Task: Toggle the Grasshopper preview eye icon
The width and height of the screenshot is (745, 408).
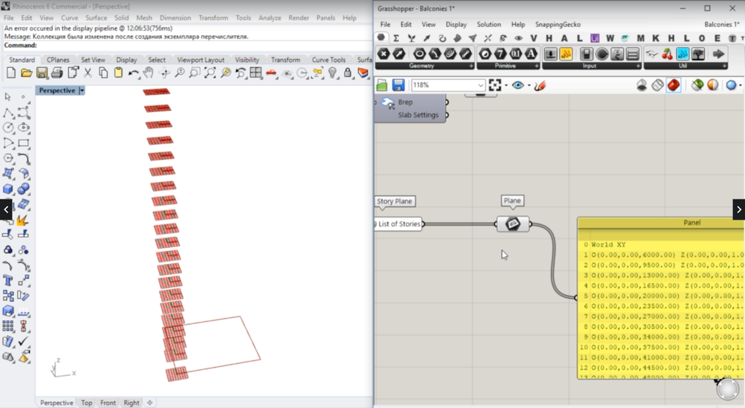Action: coord(517,85)
